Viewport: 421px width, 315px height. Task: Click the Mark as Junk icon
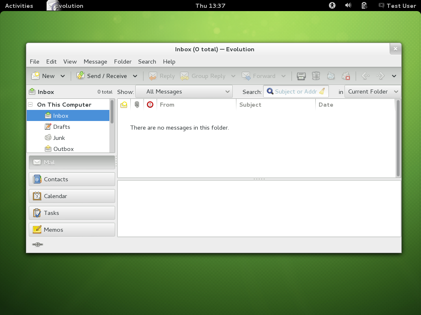pyautogui.click(x=331, y=76)
